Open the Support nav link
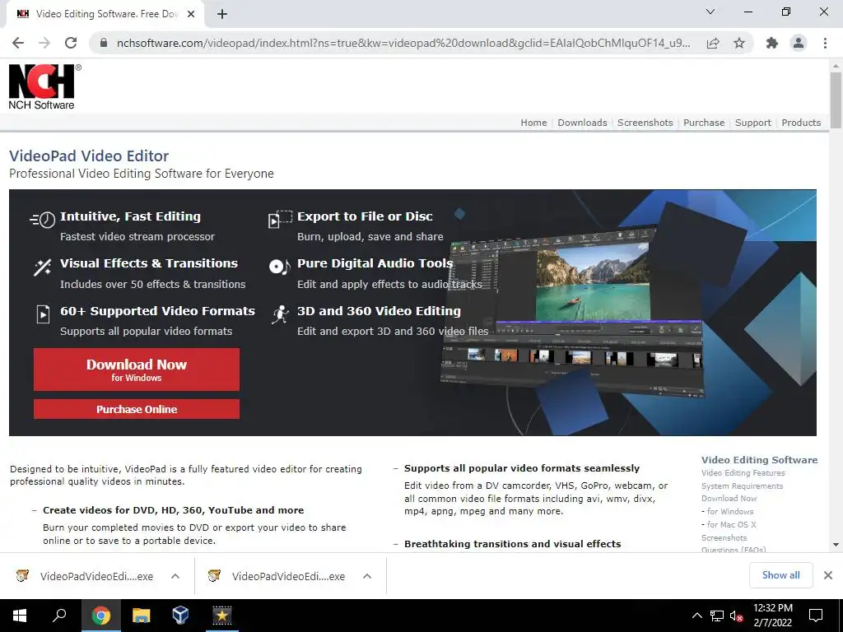This screenshot has width=843, height=632. [x=752, y=123]
